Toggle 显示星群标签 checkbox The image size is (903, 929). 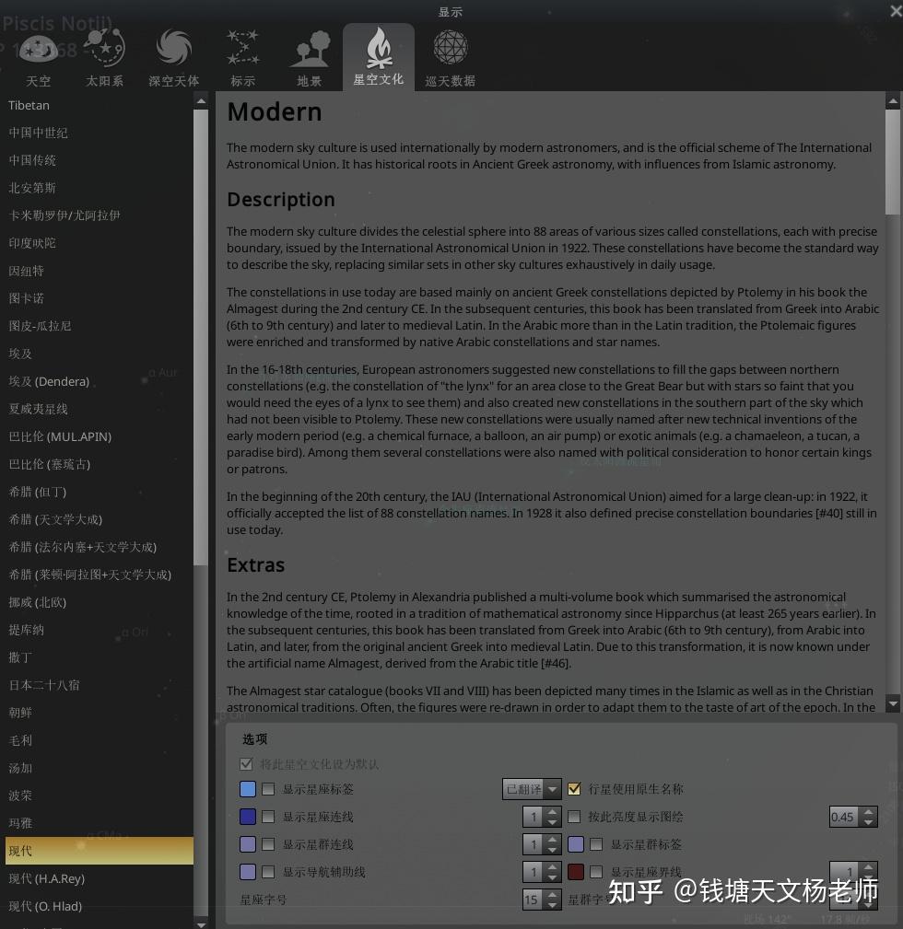point(596,844)
